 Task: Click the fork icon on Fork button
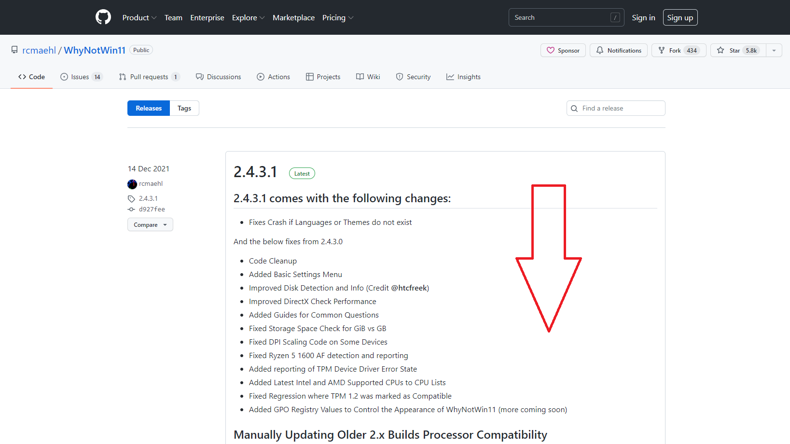point(662,50)
